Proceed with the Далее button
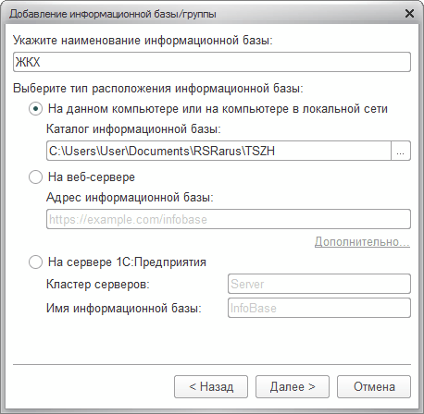Image resolution: width=424 pixels, height=414 pixels. (x=293, y=386)
